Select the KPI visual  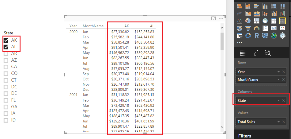(282, 28)
